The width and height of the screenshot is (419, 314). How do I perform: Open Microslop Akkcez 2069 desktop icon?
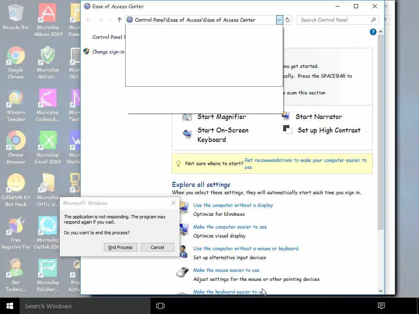coord(48,20)
